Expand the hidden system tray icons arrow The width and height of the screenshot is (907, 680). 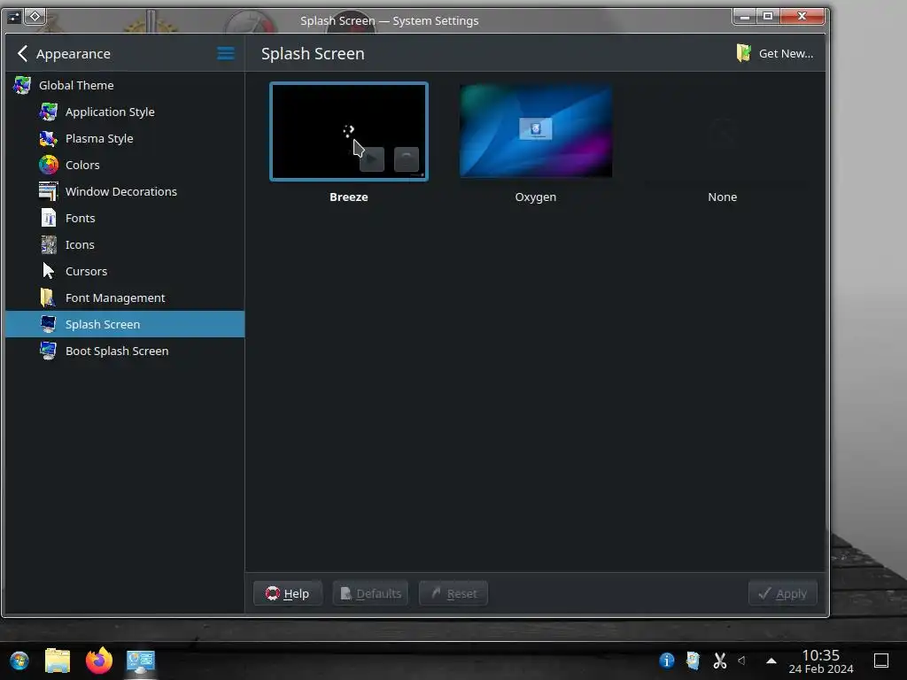[771, 661]
